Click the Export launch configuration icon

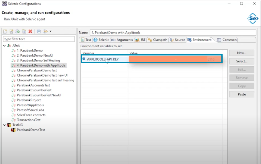click(x=18, y=31)
